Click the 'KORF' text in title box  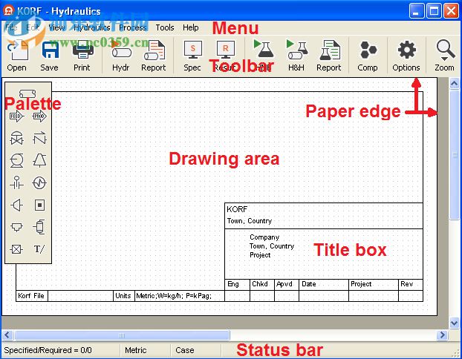(237, 209)
